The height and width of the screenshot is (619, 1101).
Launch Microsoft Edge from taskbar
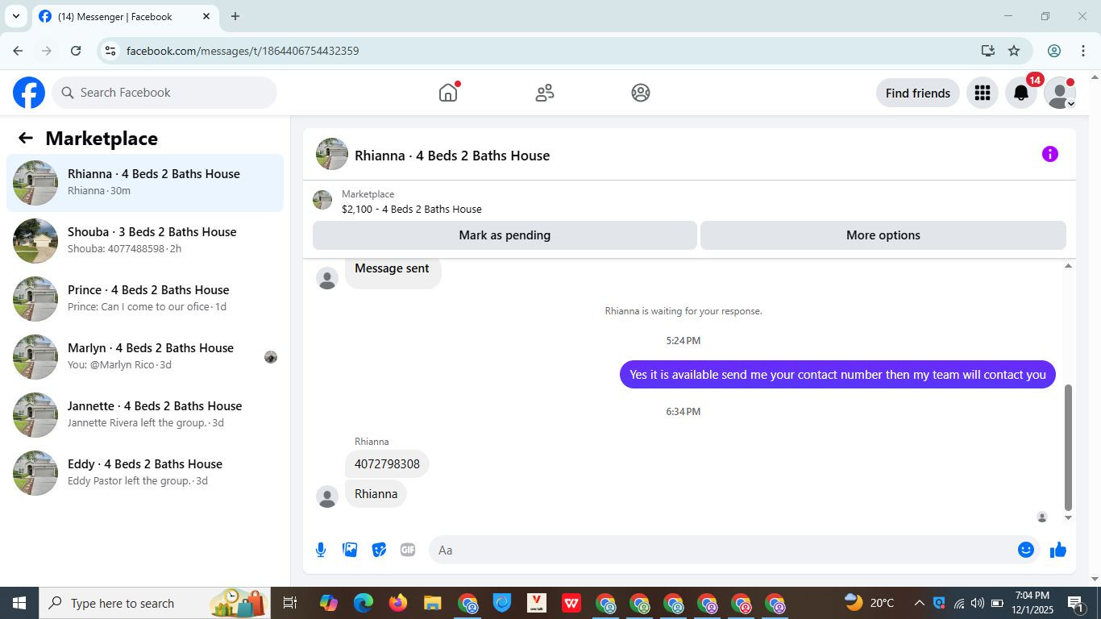364,603
